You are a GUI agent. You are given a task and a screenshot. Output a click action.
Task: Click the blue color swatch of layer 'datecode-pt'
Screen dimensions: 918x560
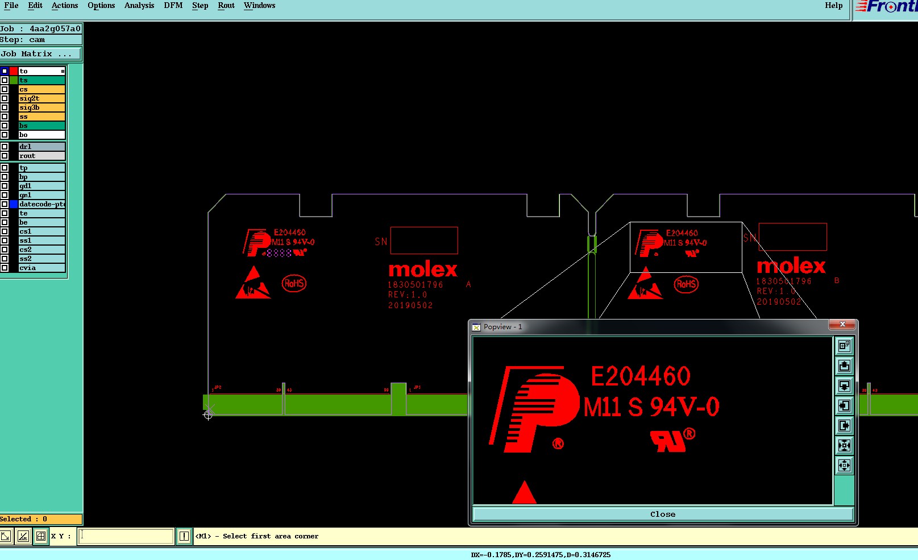[x=14, y=204]
